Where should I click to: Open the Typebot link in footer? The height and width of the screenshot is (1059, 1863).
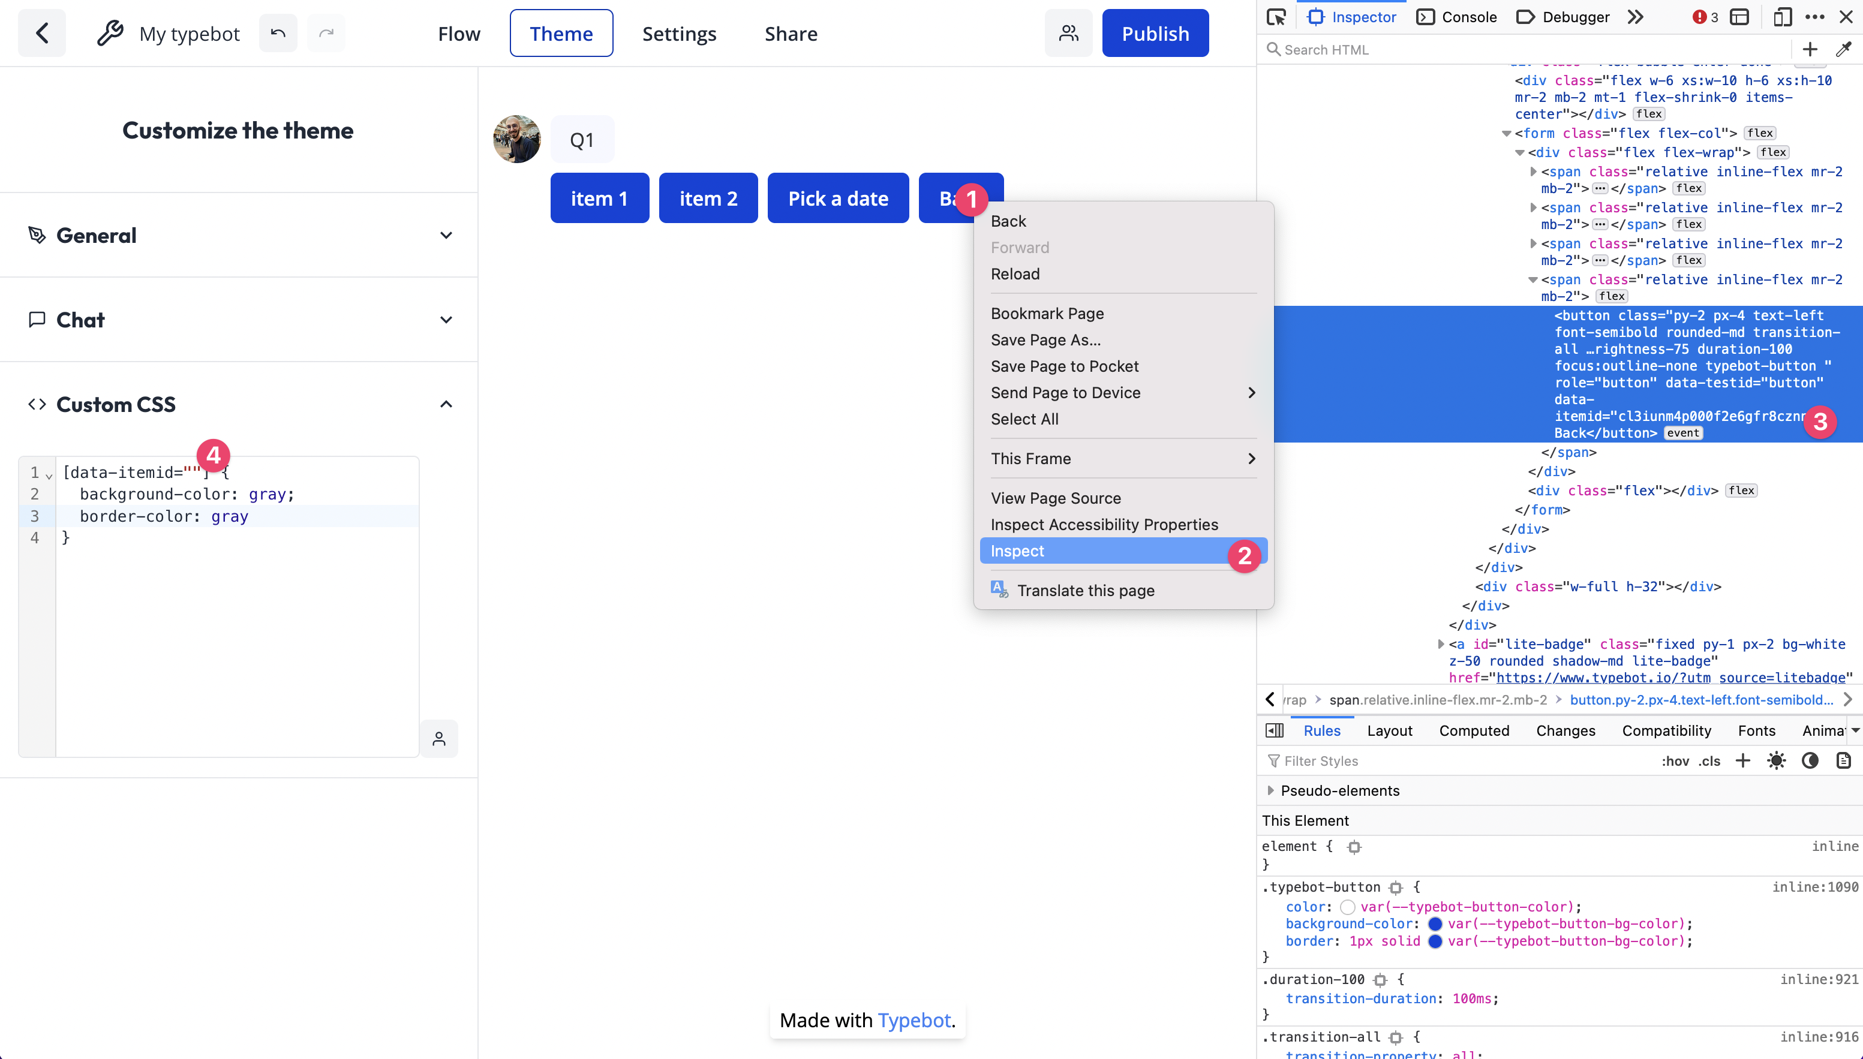click(x=914, y=1021)
